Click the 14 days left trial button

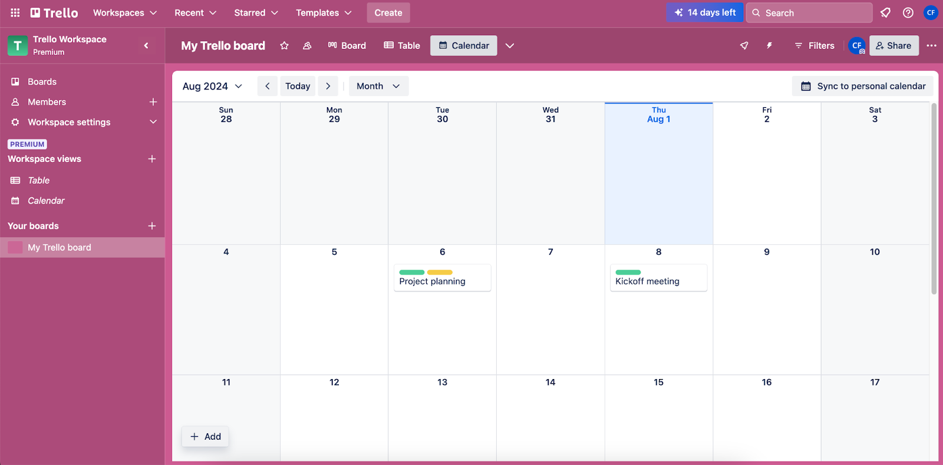(x=705, y=12)
